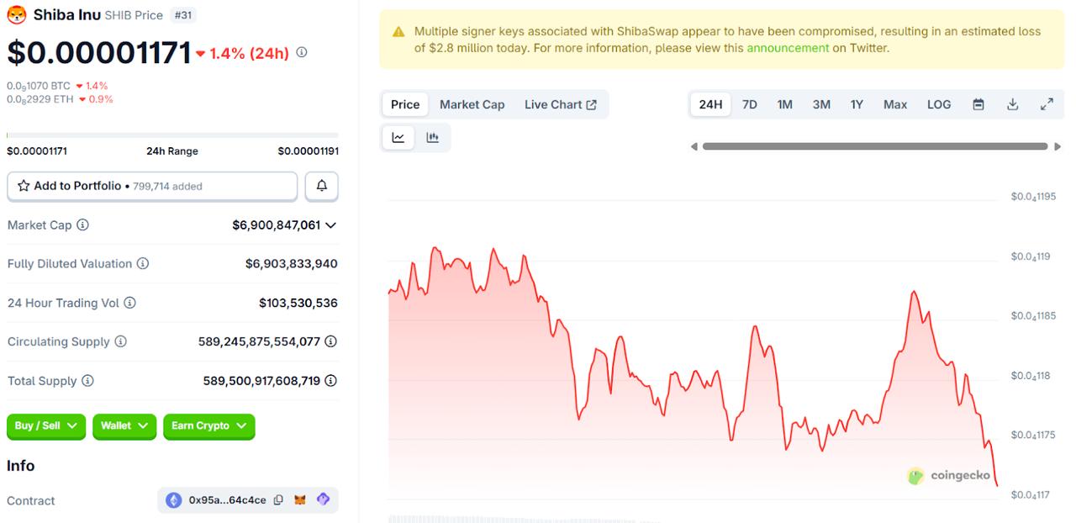
Task: Expand the Market Cap value chevron
Action: 330,225
